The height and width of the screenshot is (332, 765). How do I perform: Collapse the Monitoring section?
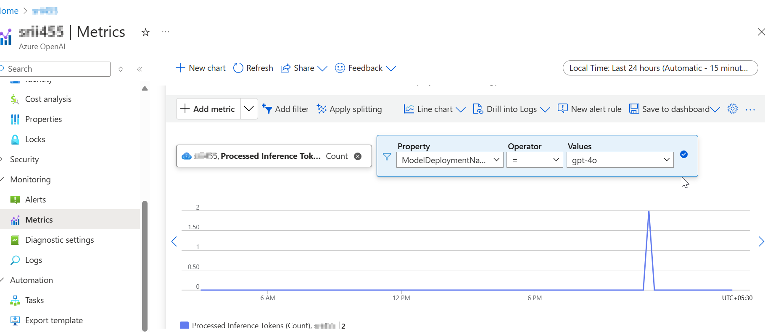click(x=30, y=179)
